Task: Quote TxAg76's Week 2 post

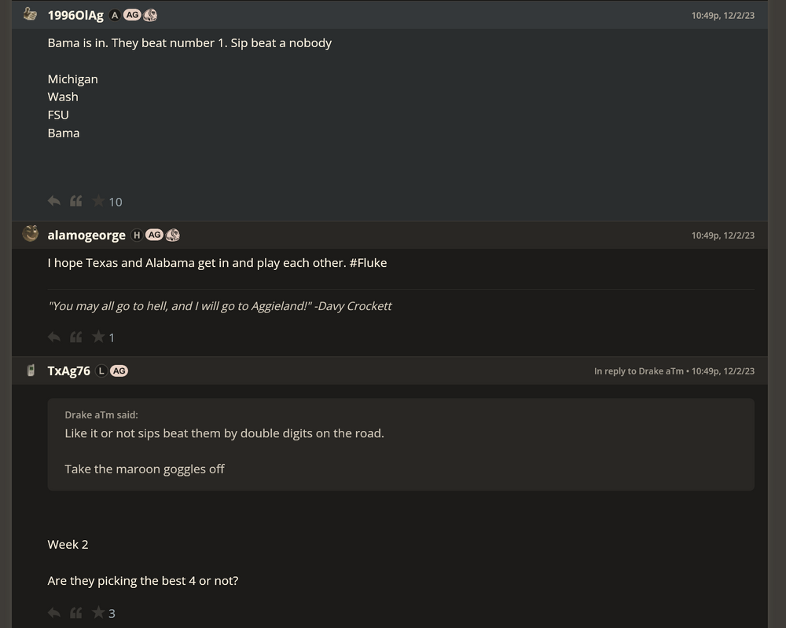Action: click(x=76, y=612)
